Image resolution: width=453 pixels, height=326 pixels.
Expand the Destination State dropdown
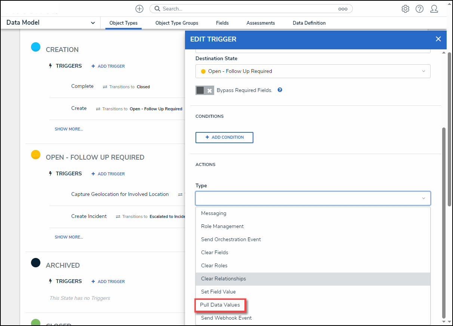(313, 71)
